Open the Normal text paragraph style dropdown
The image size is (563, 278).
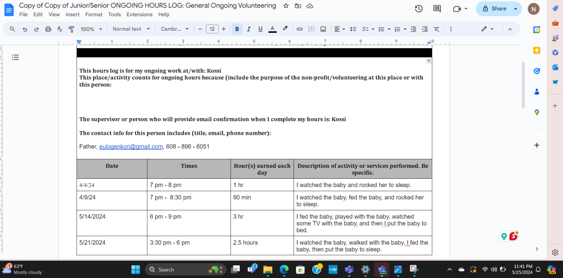coord(131,29)
